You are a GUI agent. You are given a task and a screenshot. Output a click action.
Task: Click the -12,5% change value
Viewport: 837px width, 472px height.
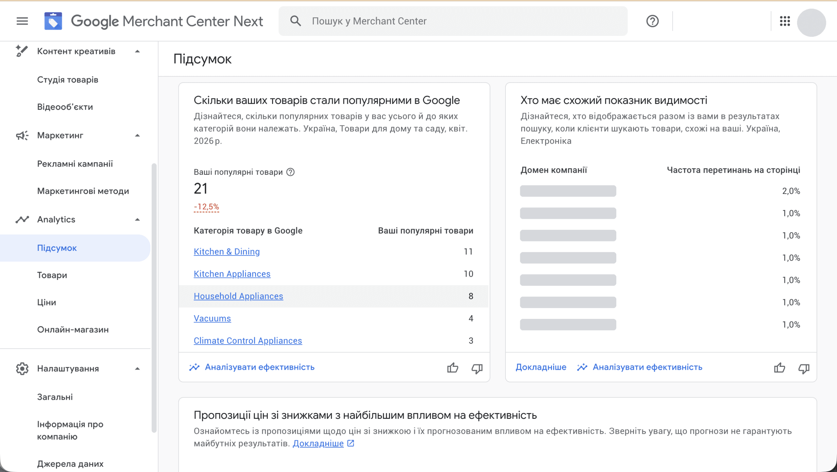pyautogui.click(x=206, y=207)
